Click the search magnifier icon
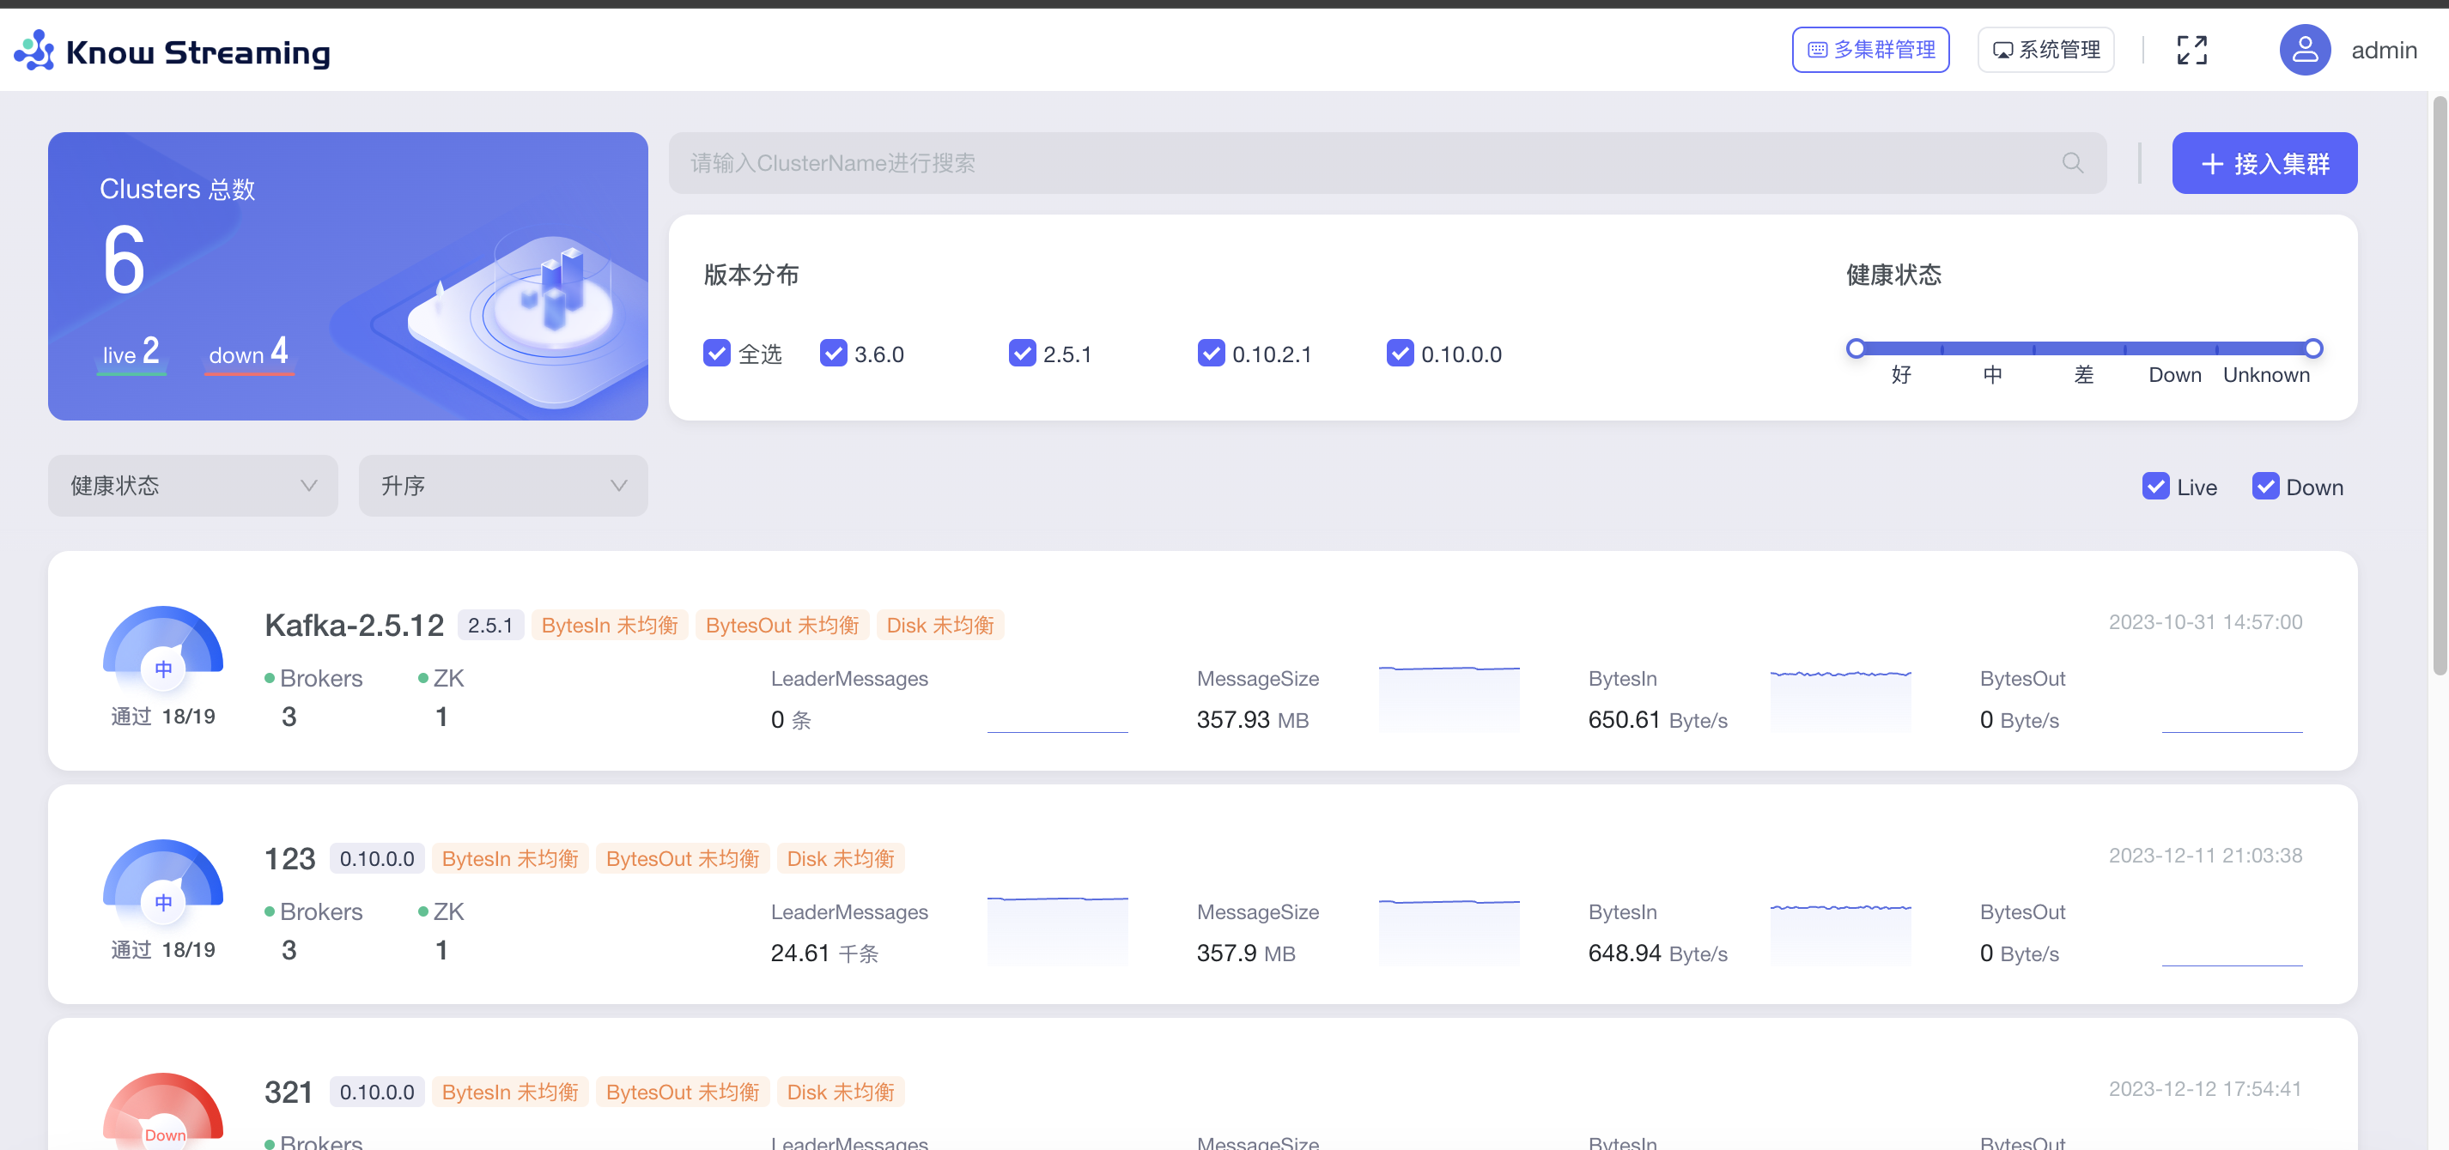2449x1150 pixels. (2073, 163)
